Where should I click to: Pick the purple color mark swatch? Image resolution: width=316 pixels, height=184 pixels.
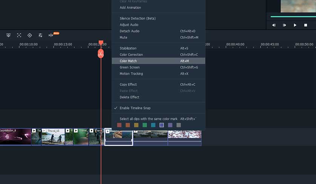170,125
